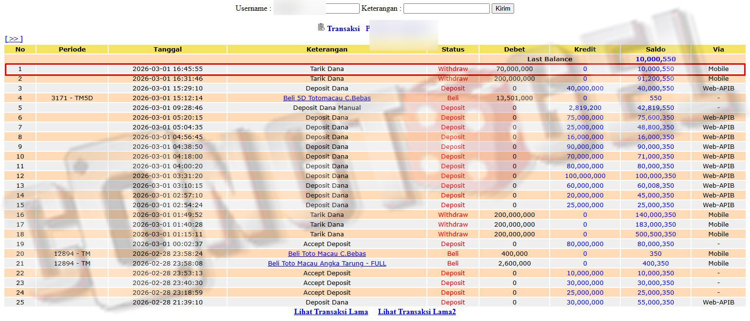Open Beli Toto Macau C.Bebas link
Viewport: 750px width, 321px height.
pos(327,253)
